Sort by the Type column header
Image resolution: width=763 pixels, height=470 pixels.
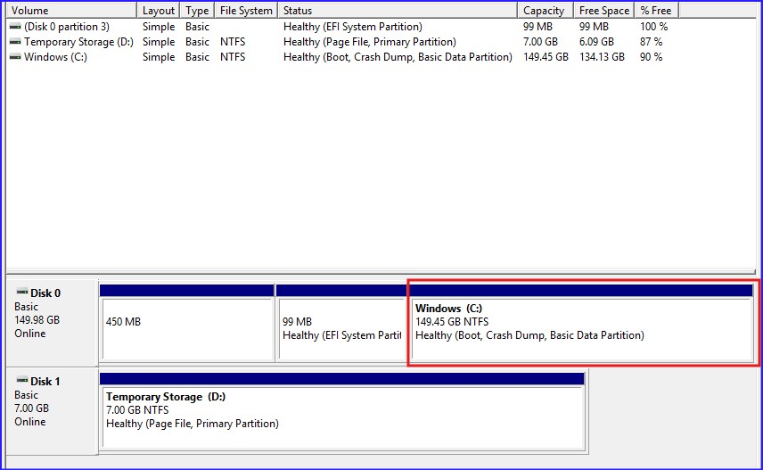[x=197, y=10]
